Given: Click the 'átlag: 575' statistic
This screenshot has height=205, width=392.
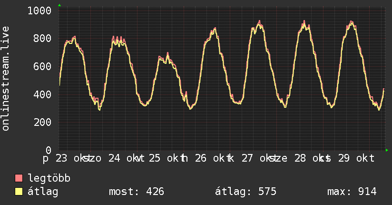Looking at the screenshot, I should click(245, 192).
